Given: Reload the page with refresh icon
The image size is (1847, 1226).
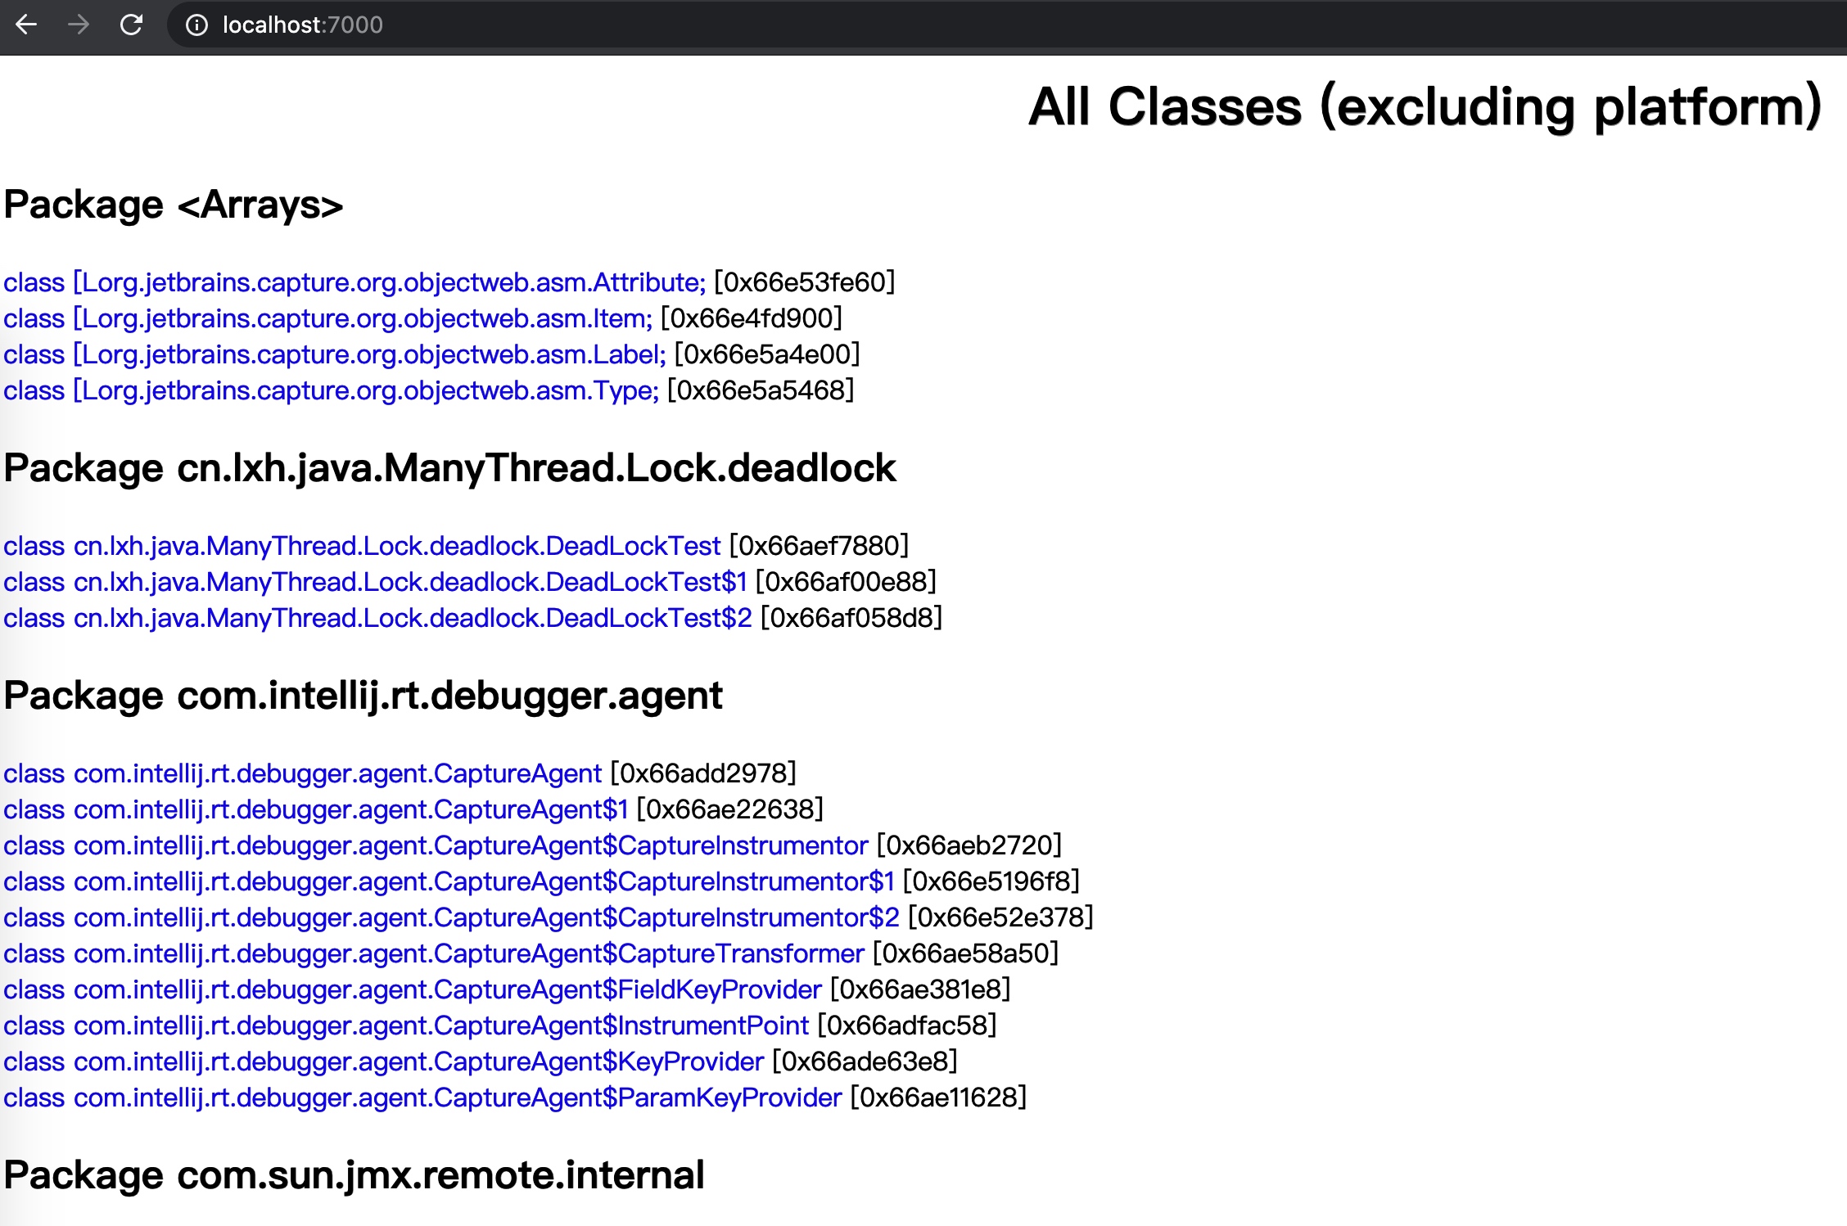Looking at the screenshot, I should [131, 25].
